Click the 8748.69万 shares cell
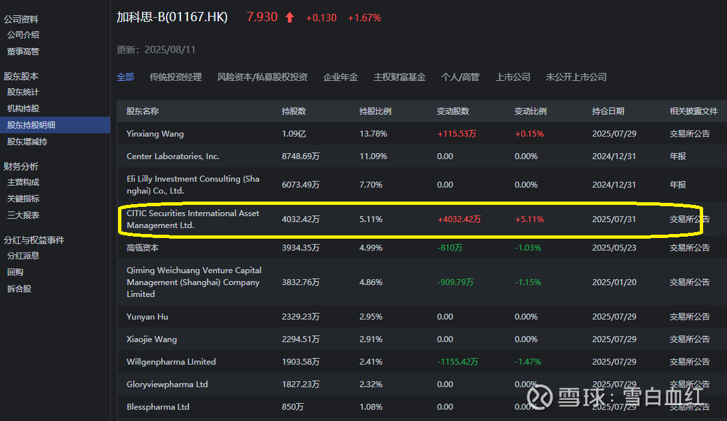The width and height of the screenshot is (727, 421). click(300, 156)
